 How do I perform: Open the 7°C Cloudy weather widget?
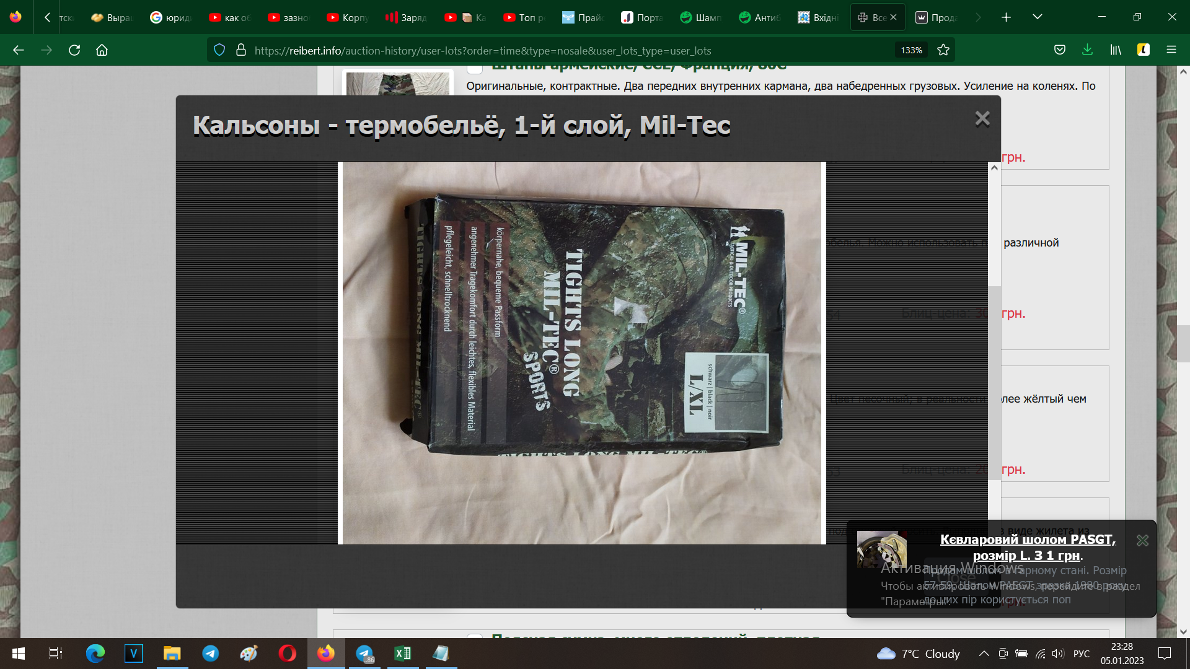click(x=918, y=654)
